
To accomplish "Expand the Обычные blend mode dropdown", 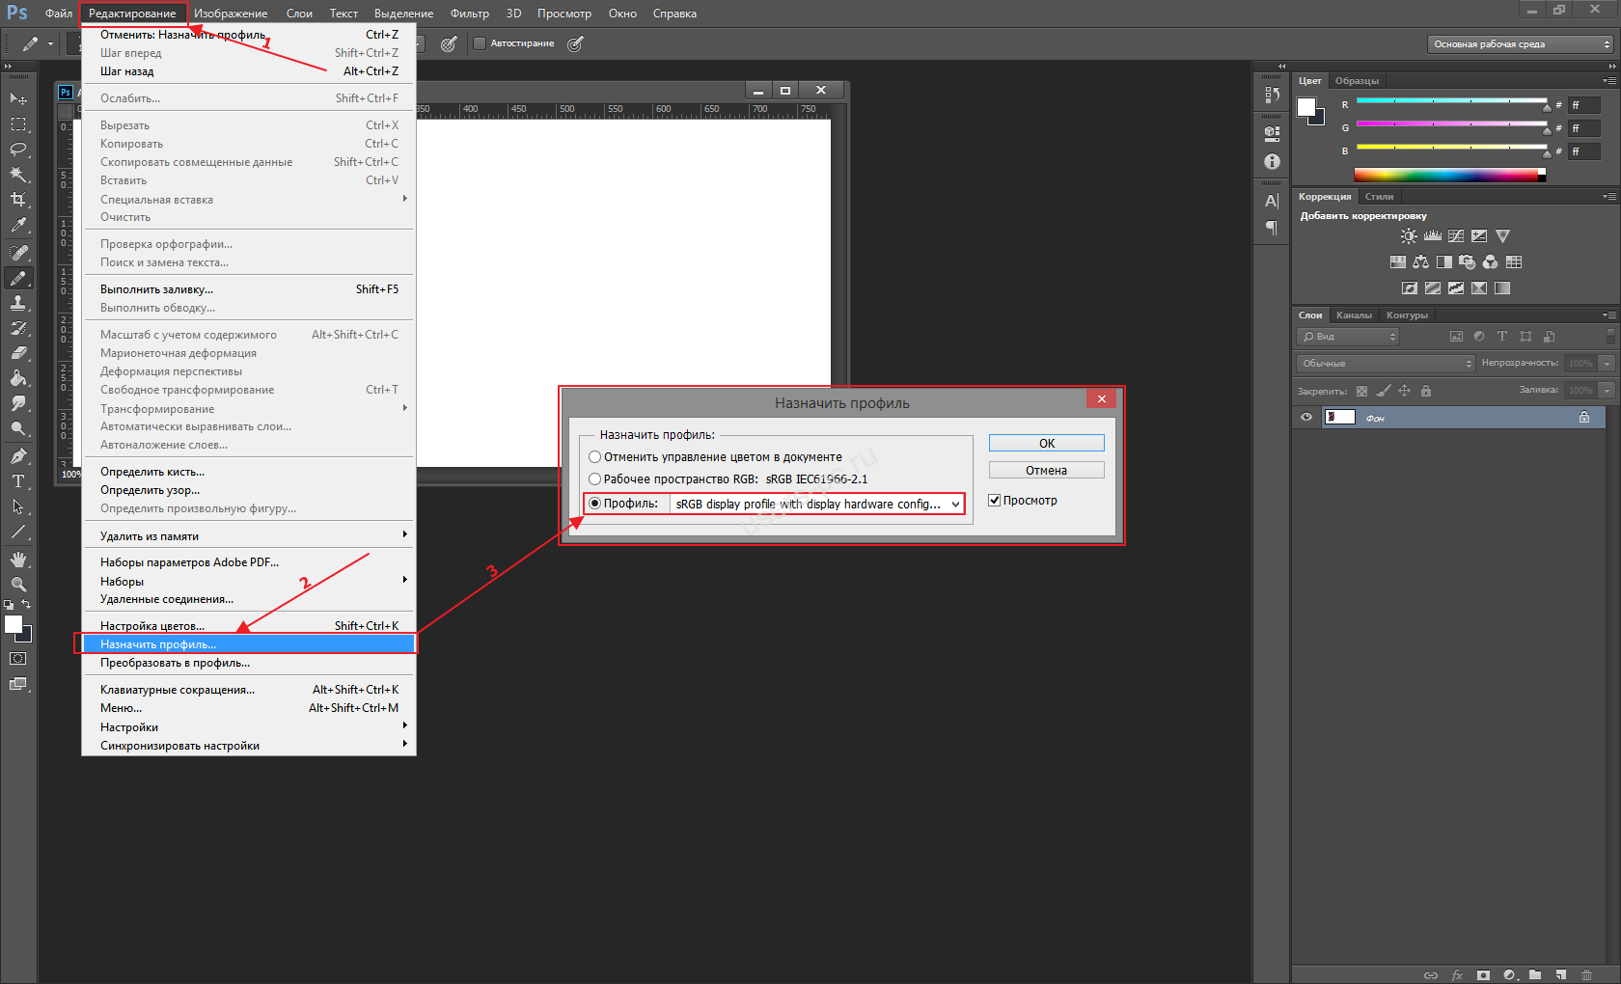I will [1386, 364].
